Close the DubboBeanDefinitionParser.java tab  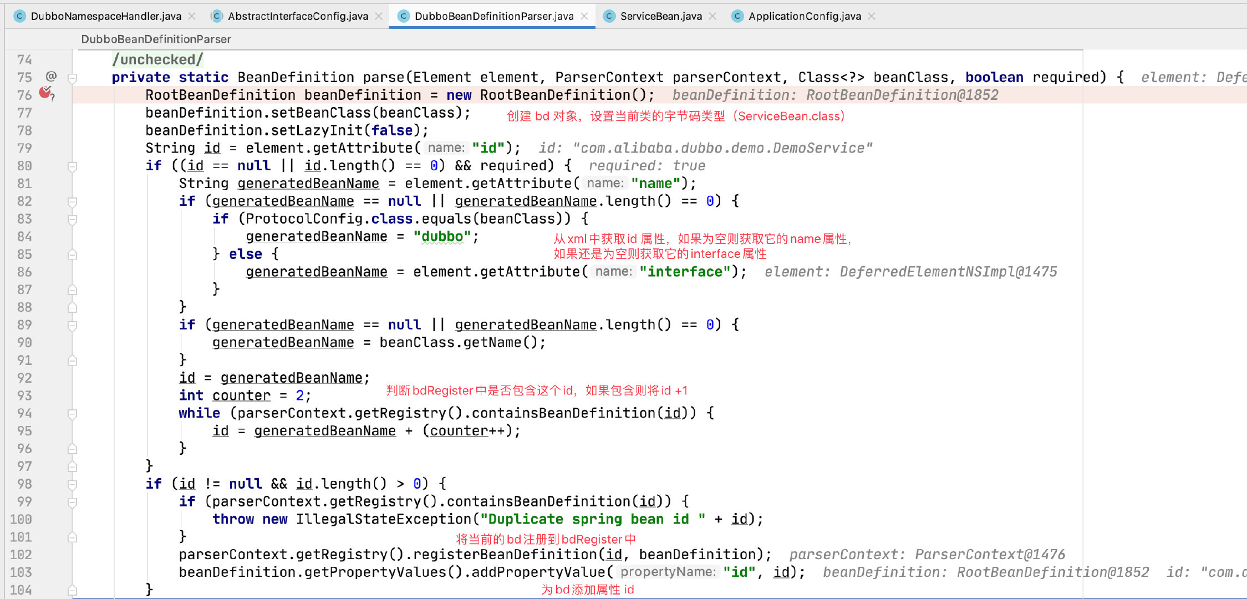coord(584,16)
